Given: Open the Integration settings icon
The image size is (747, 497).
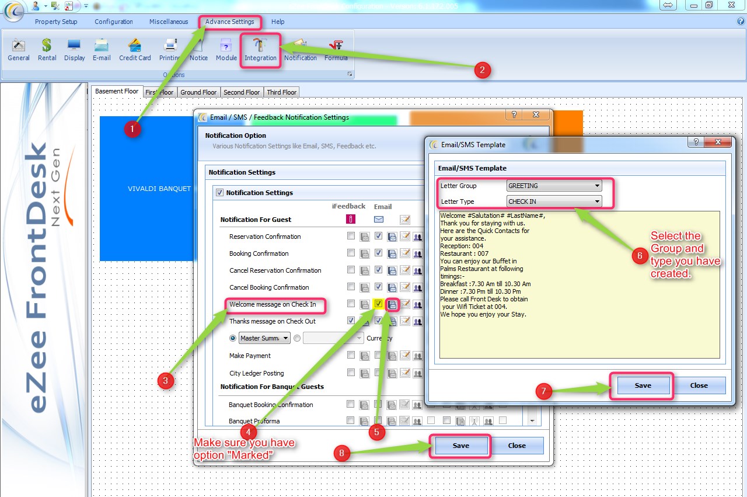Looking at the screenshot, I should [x=260, y=50].
